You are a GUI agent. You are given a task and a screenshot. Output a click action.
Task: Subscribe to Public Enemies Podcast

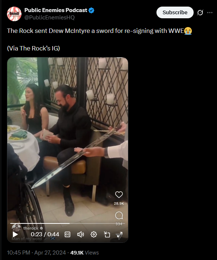[x=175, y=12]
